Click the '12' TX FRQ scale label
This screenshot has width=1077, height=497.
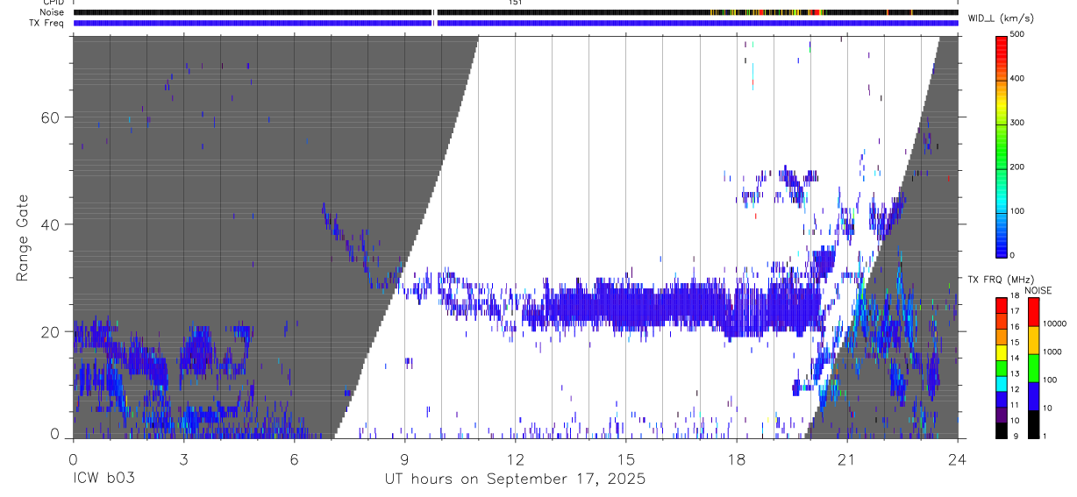click(1015, 391)
